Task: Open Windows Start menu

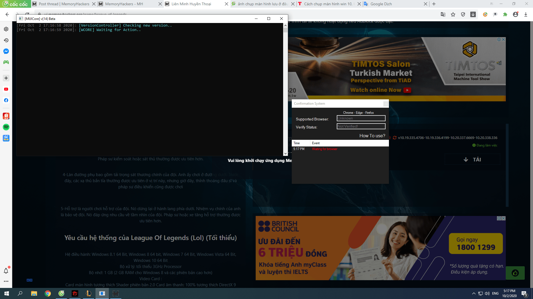Action: click(x=7, y=293)
